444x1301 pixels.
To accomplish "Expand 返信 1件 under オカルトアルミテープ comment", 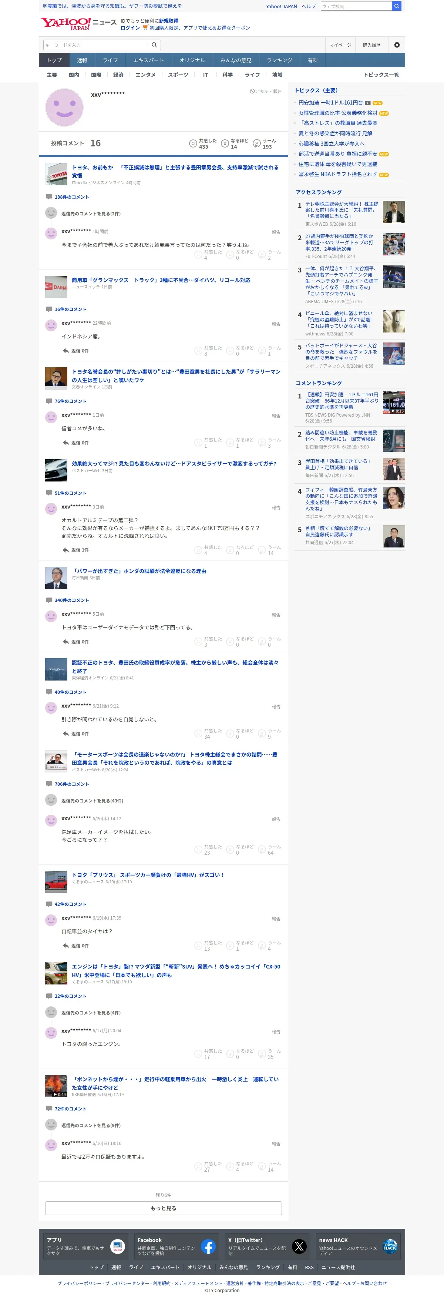I will 75,550.
